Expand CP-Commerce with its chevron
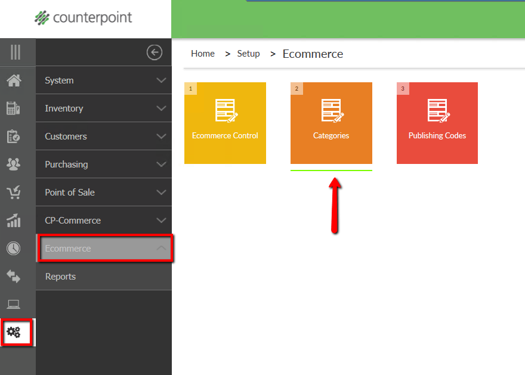Viewport: 525px width, 375px height. click(x=162, y=221)
